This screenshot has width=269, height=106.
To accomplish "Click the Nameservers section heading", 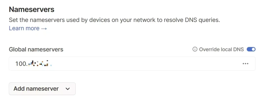I will 32,9.
